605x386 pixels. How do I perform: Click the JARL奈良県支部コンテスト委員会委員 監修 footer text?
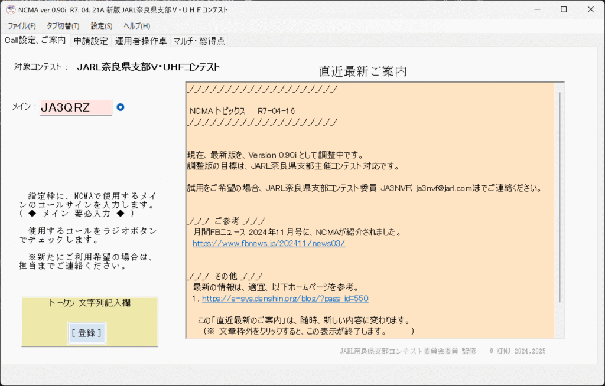pos(408,351)
